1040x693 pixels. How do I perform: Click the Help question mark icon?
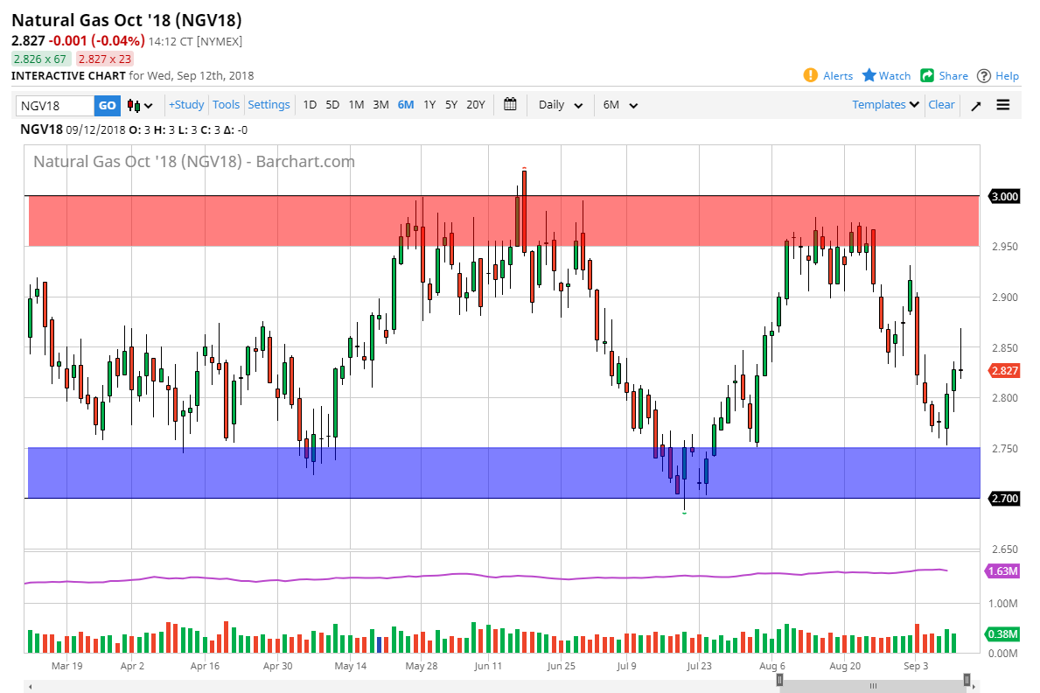[x=984, y=75]
